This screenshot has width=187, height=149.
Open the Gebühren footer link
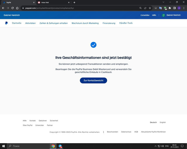tap(43, 120)
